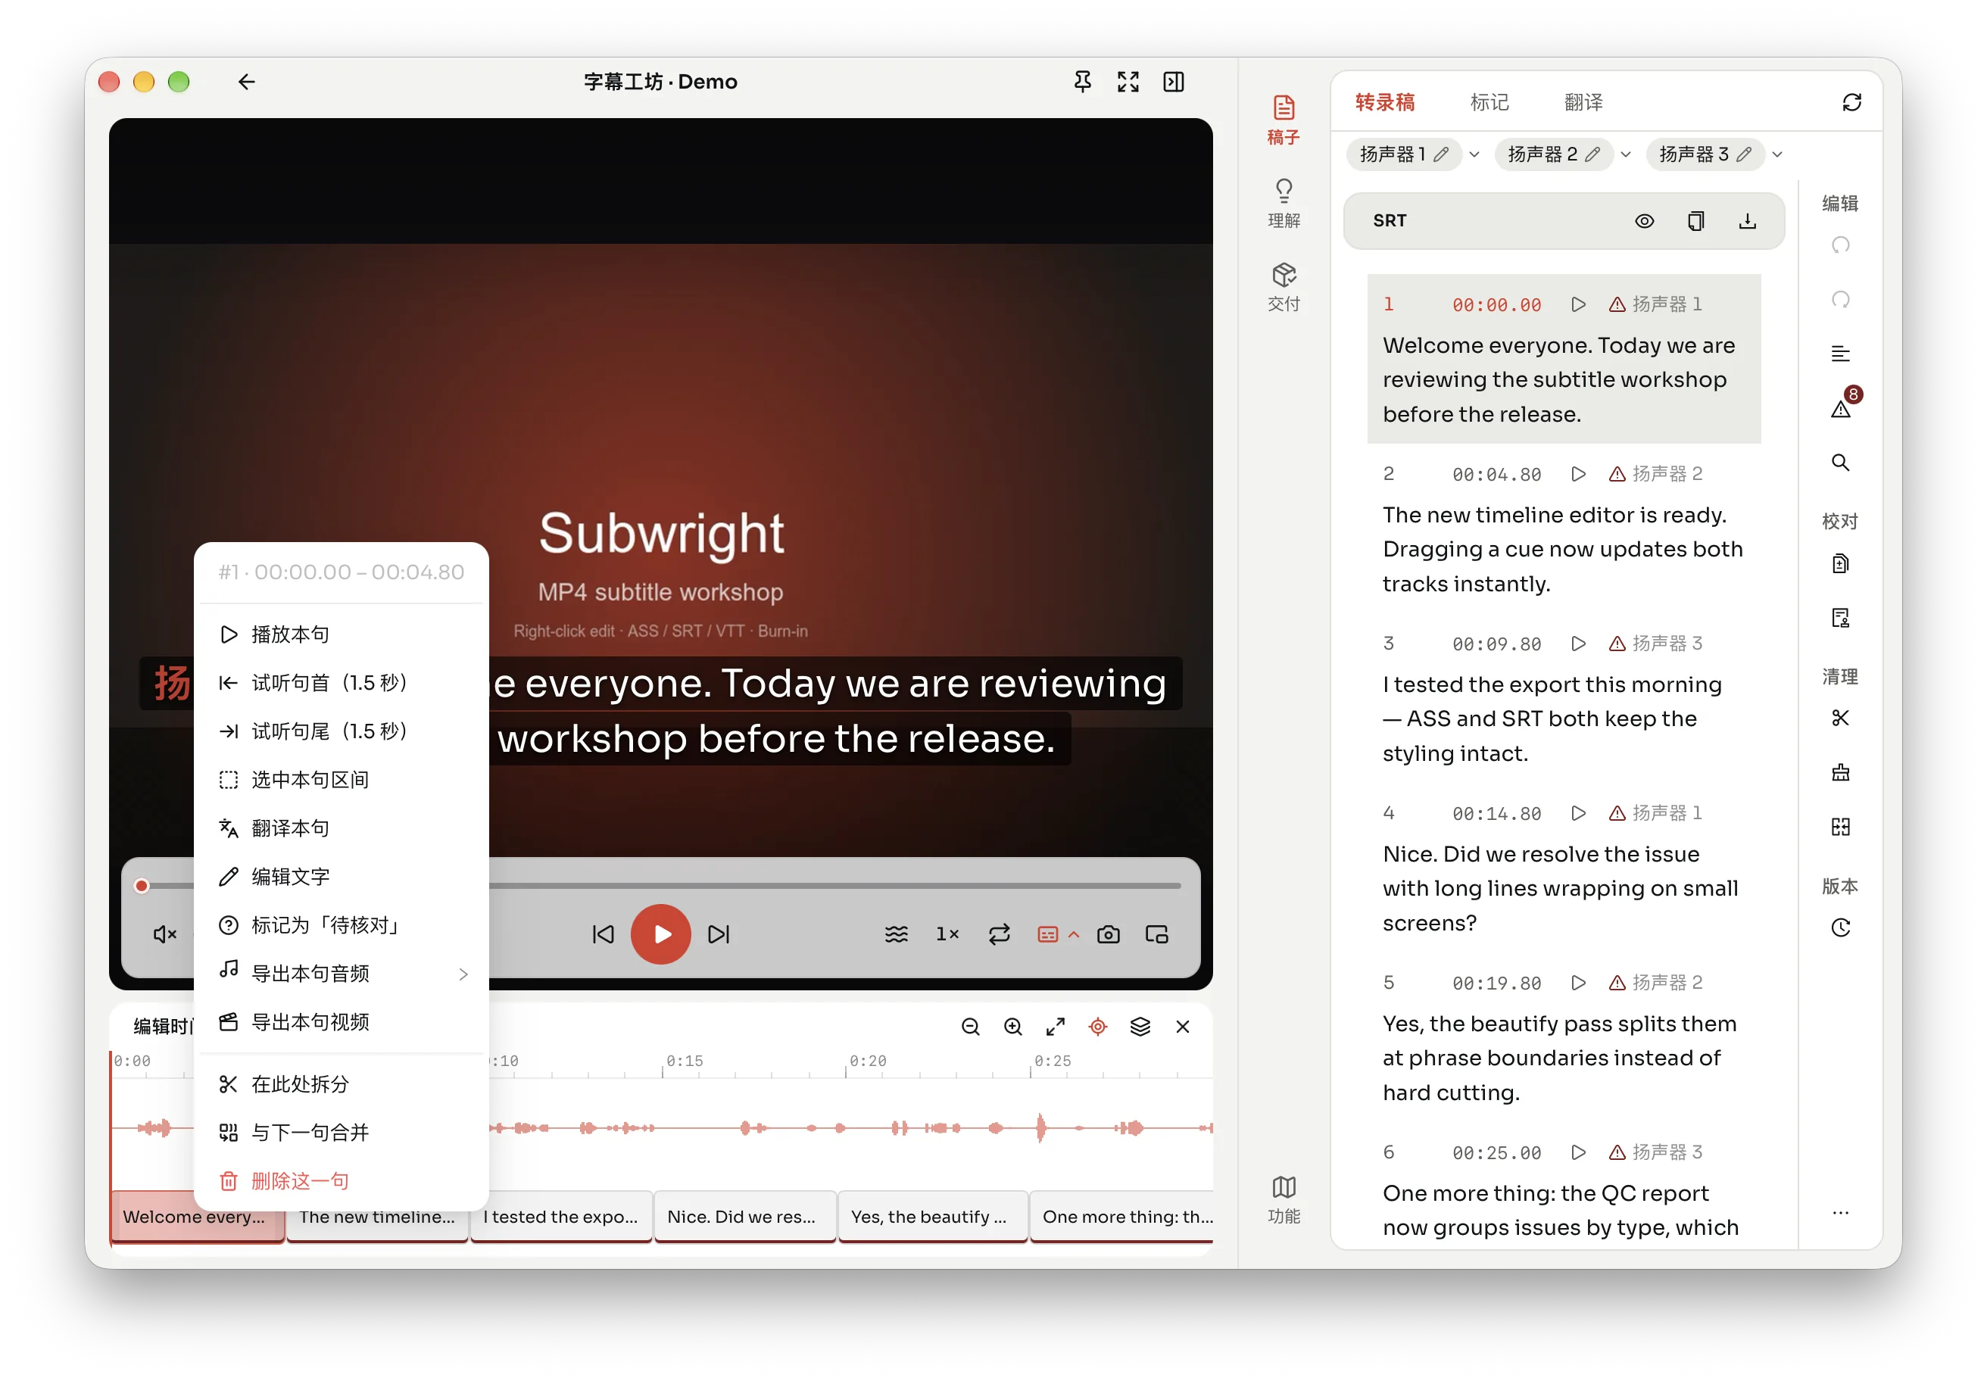Select the 'Nice. Did we res...' timeline clip
This screenshot has width=1987, height=1381.
[x=745, y=1217]
